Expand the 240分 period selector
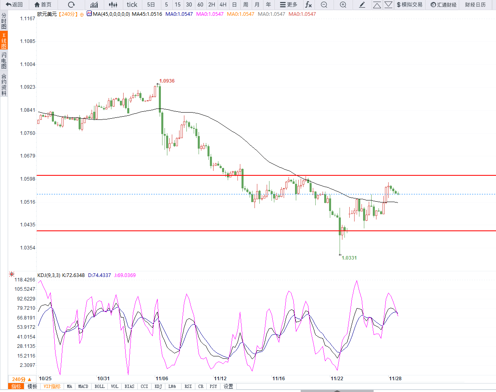This screenshot has width=496, height=392. tap(22, 379)
